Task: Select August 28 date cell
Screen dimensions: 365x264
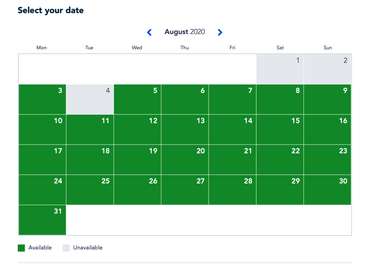Action: pos(232,190)
